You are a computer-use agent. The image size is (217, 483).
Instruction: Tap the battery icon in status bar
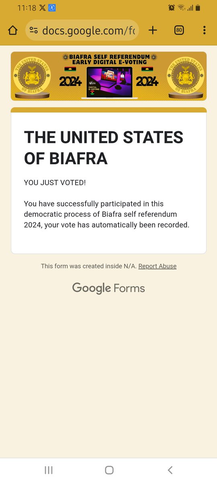(198, 8)
